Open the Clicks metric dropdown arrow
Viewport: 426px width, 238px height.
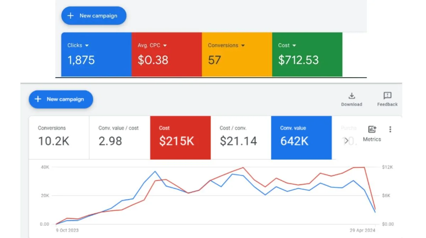point(87,45)
